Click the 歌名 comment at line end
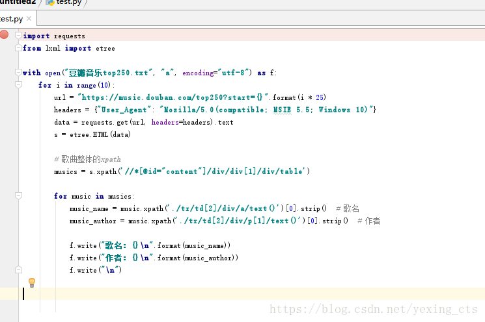The height and width of the screenshot is (322, 485). (348, 209)
